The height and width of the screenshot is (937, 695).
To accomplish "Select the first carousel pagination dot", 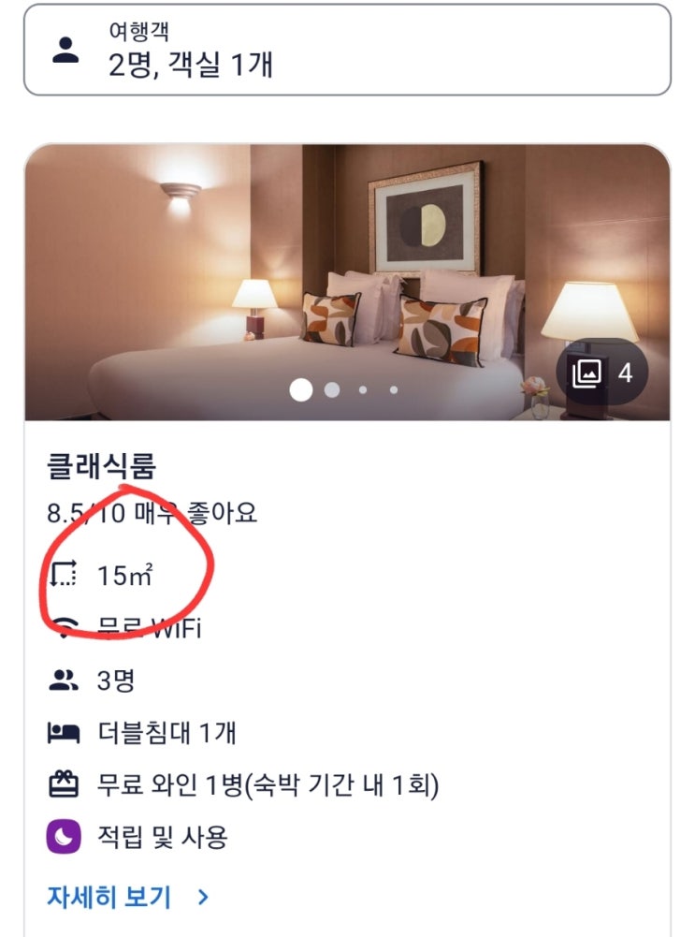I will coord(301,389).
